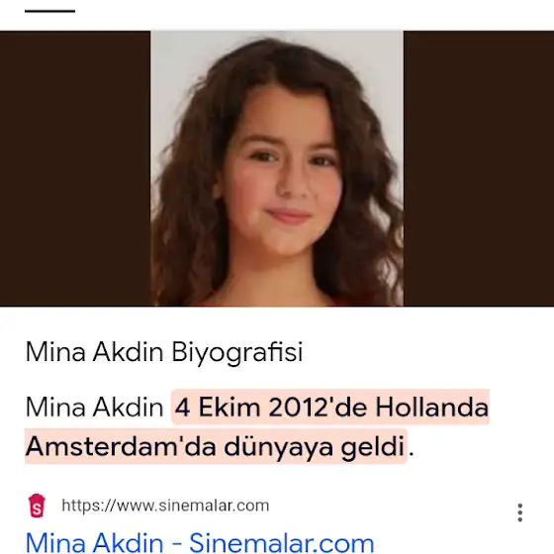Image resolution: width=554 pixels, height=554 pixels.
Task: Click the word Amsterdam'da in the snippet
Action: 121,446
